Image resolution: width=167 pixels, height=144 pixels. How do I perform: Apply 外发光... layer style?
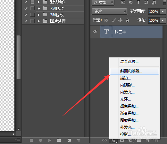135,127
